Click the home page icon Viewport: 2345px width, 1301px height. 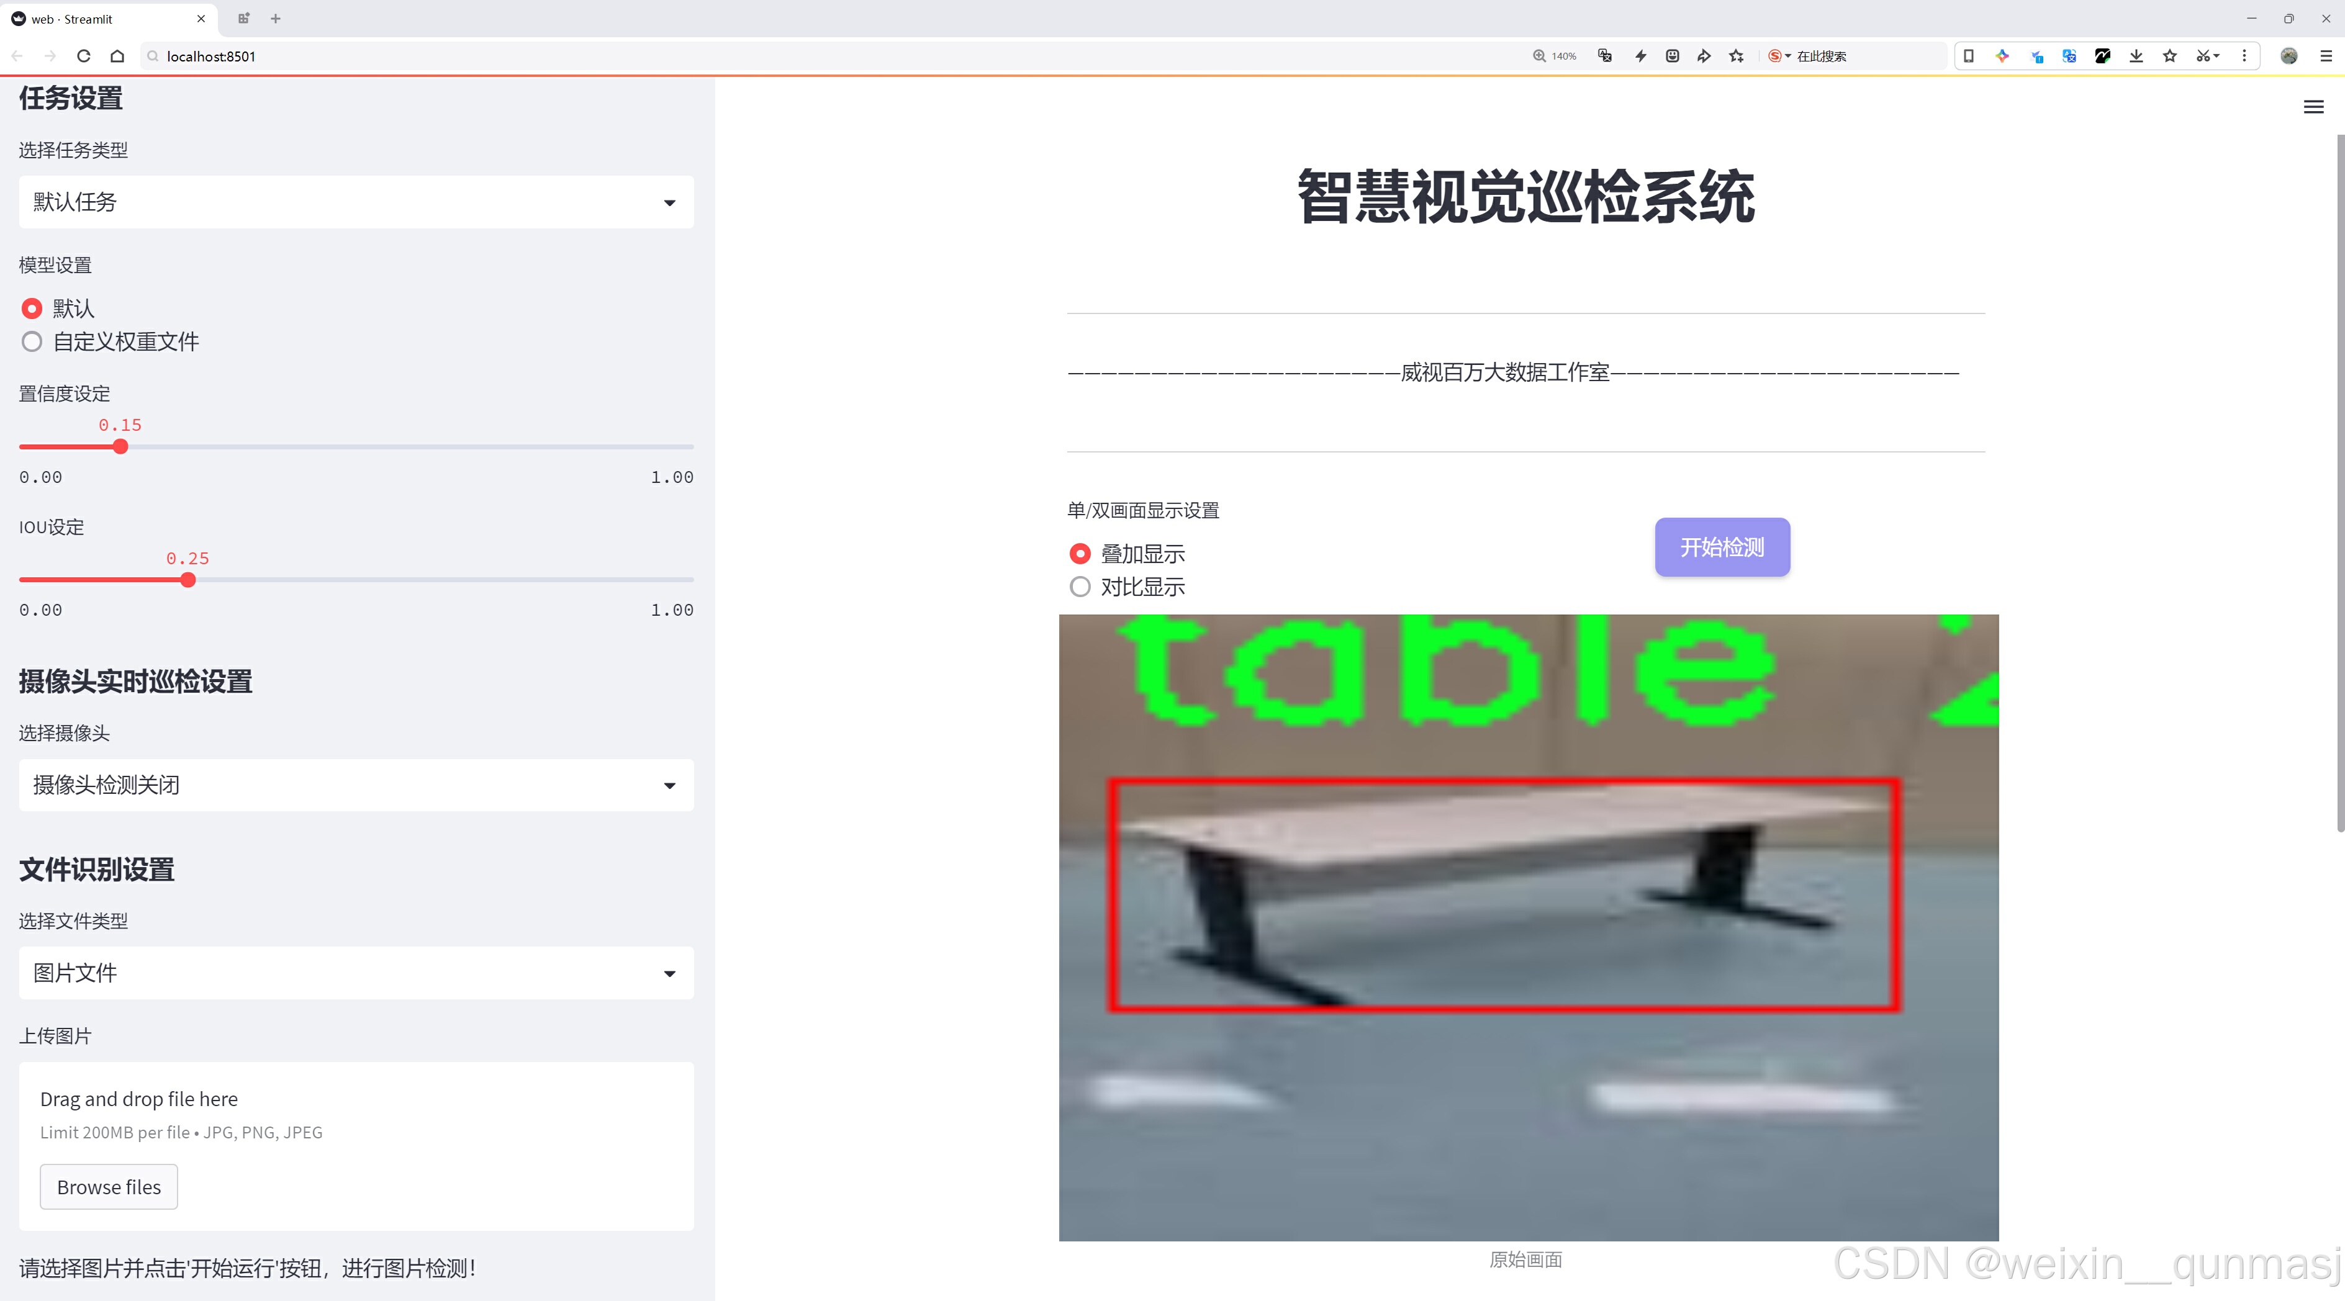pyautogui.click(x=117, y=56)
